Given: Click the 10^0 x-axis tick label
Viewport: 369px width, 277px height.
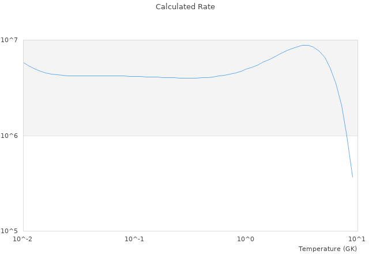Looking at the screenshot, I should 246,239.
